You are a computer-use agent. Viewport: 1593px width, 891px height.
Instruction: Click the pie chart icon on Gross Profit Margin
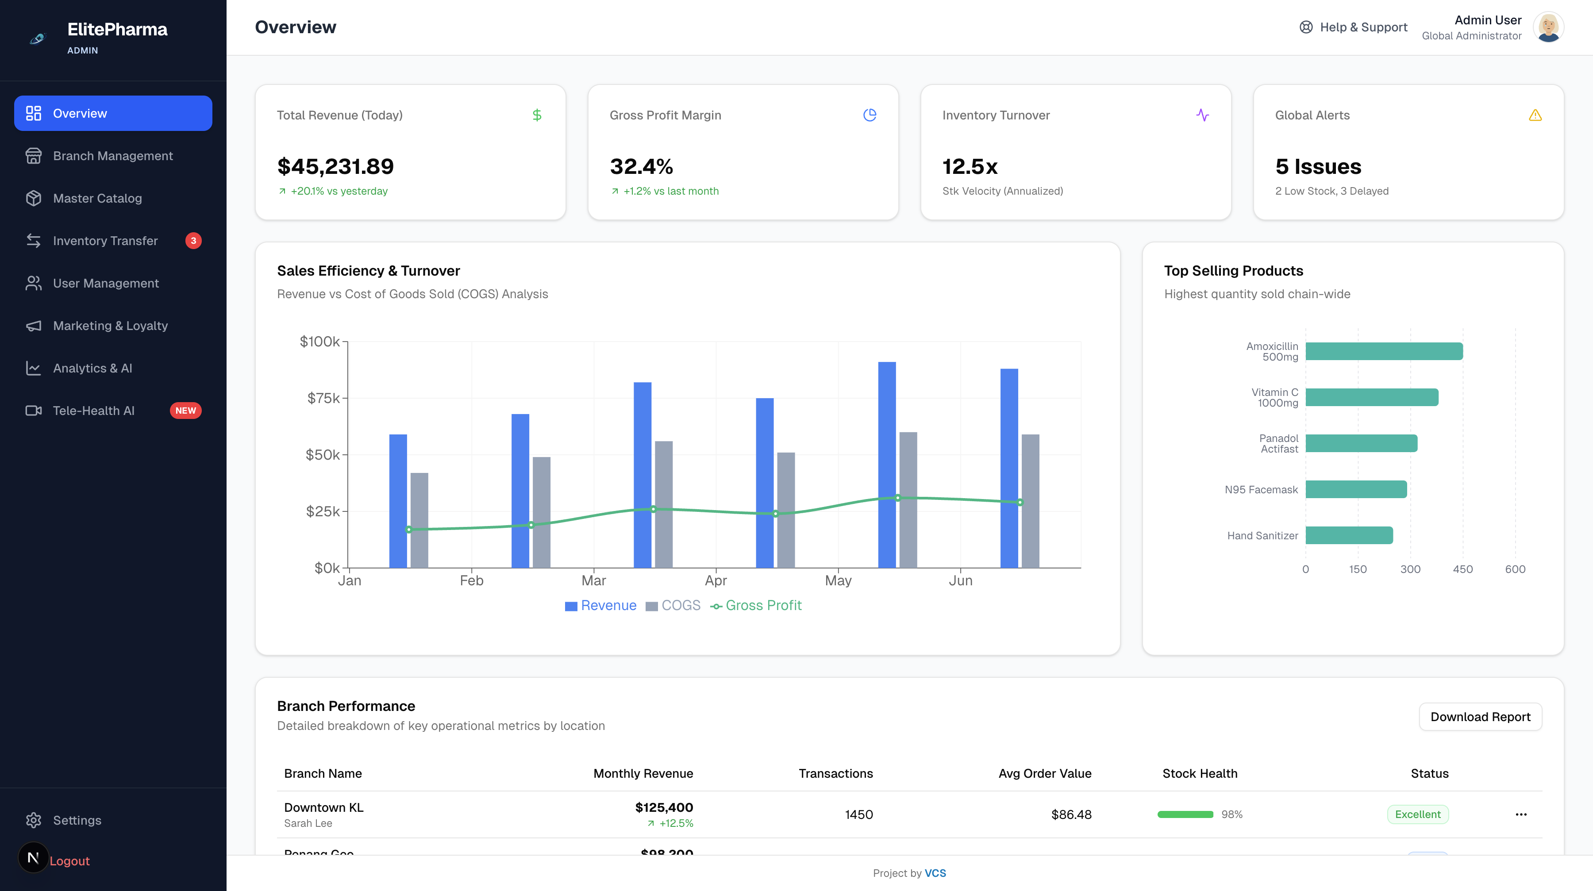(870, 115)
